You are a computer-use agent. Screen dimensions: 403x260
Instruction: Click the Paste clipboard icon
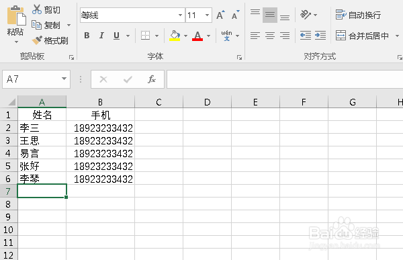click(x=16, y=16)
